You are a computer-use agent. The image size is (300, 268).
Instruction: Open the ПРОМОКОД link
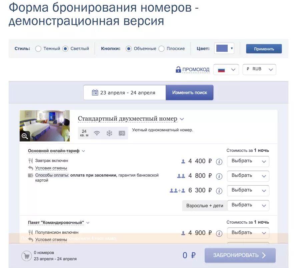click(196, 69)
